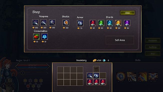The width and height of the screenshot is (163, 92).
Task: Select the dagger weapon in the shop
Action: click(x=35, y=22)
